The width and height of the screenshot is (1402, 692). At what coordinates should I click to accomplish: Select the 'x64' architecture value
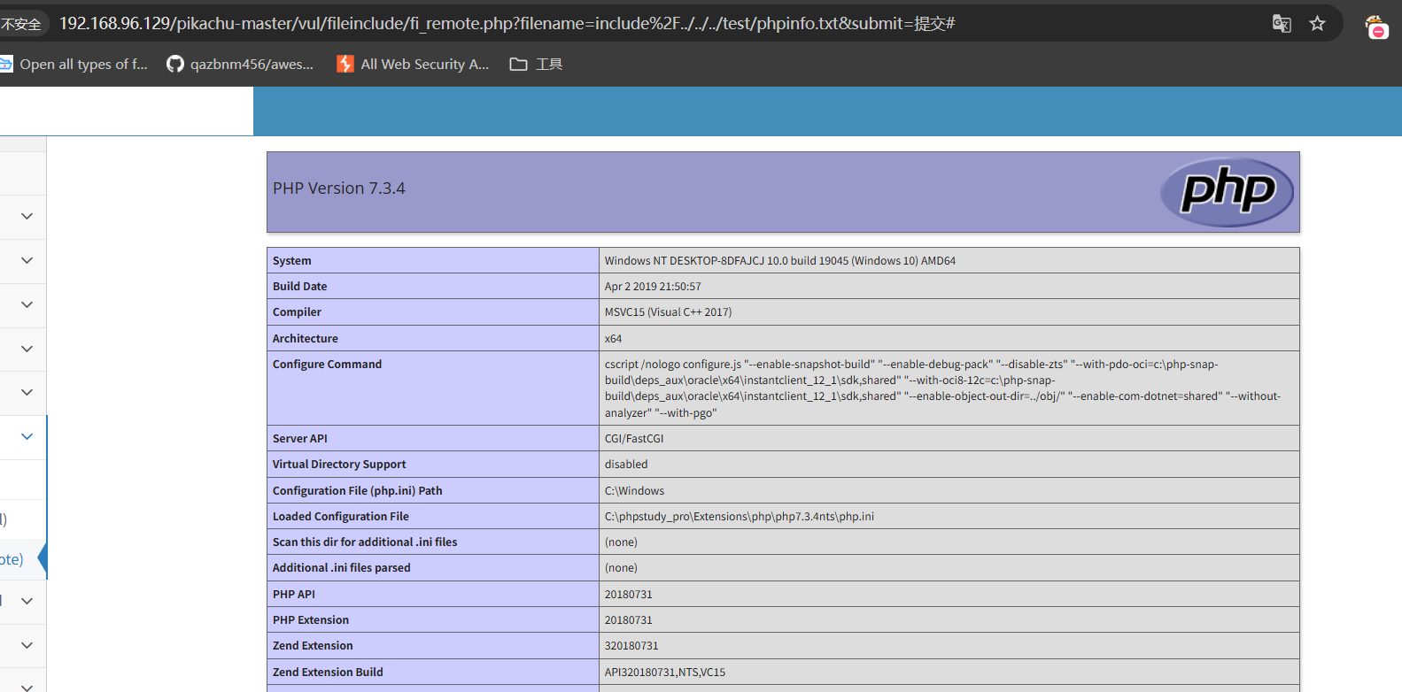(x=613, y=339)
